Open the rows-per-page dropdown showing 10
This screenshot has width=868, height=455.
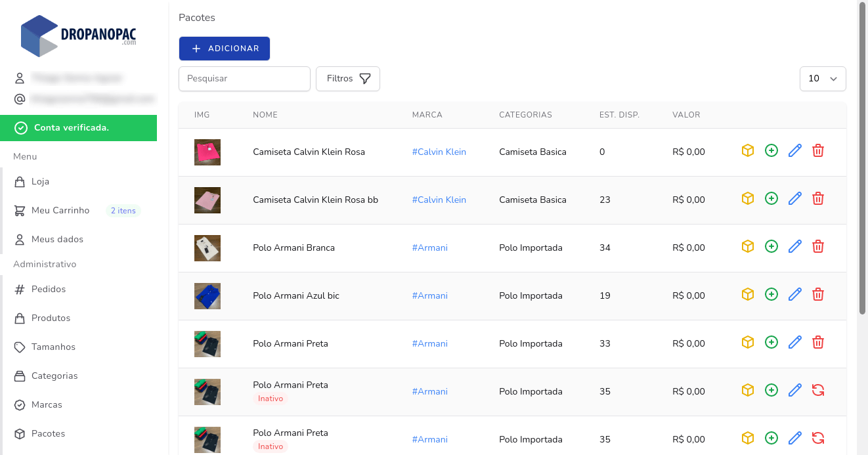(823, 79)
